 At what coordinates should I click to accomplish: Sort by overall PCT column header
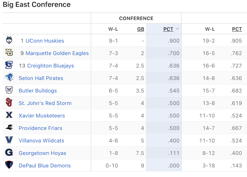point(237,29)
